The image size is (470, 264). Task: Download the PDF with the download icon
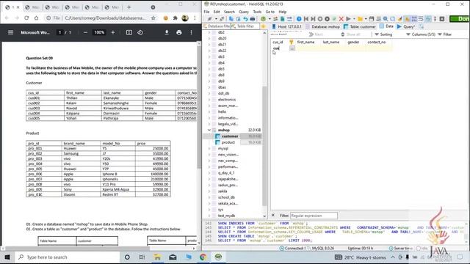click(x=167, y=32)
